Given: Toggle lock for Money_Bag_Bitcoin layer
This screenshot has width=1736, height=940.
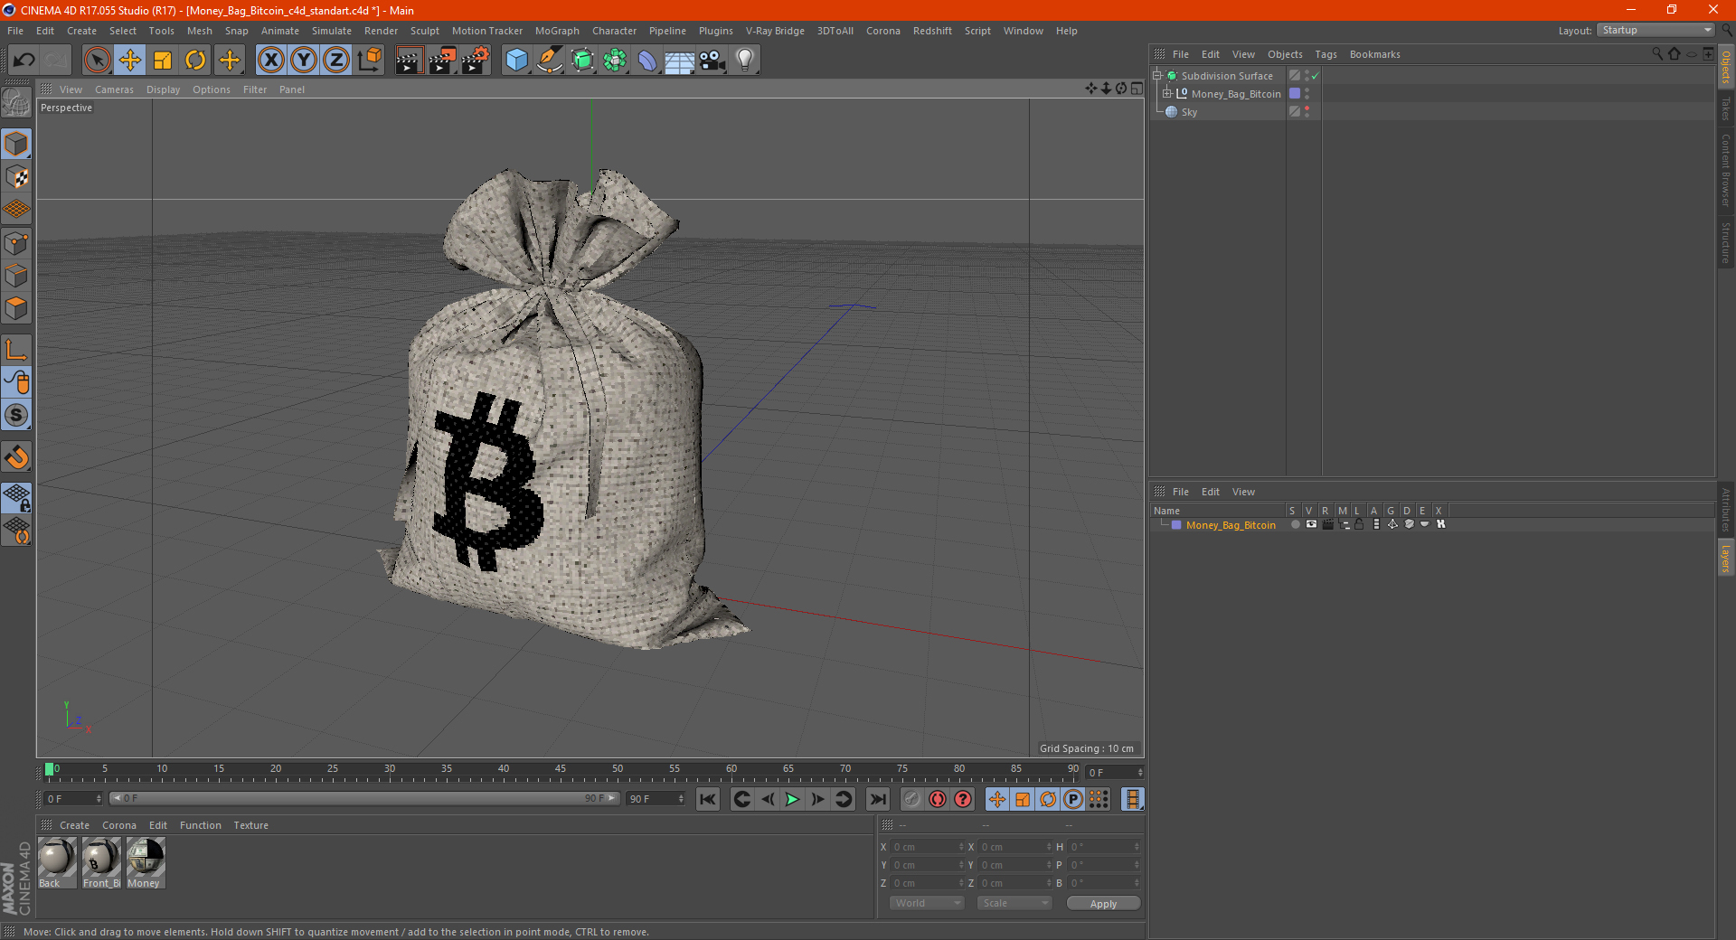Looking at the screenshot, I should click(1359, 524).
